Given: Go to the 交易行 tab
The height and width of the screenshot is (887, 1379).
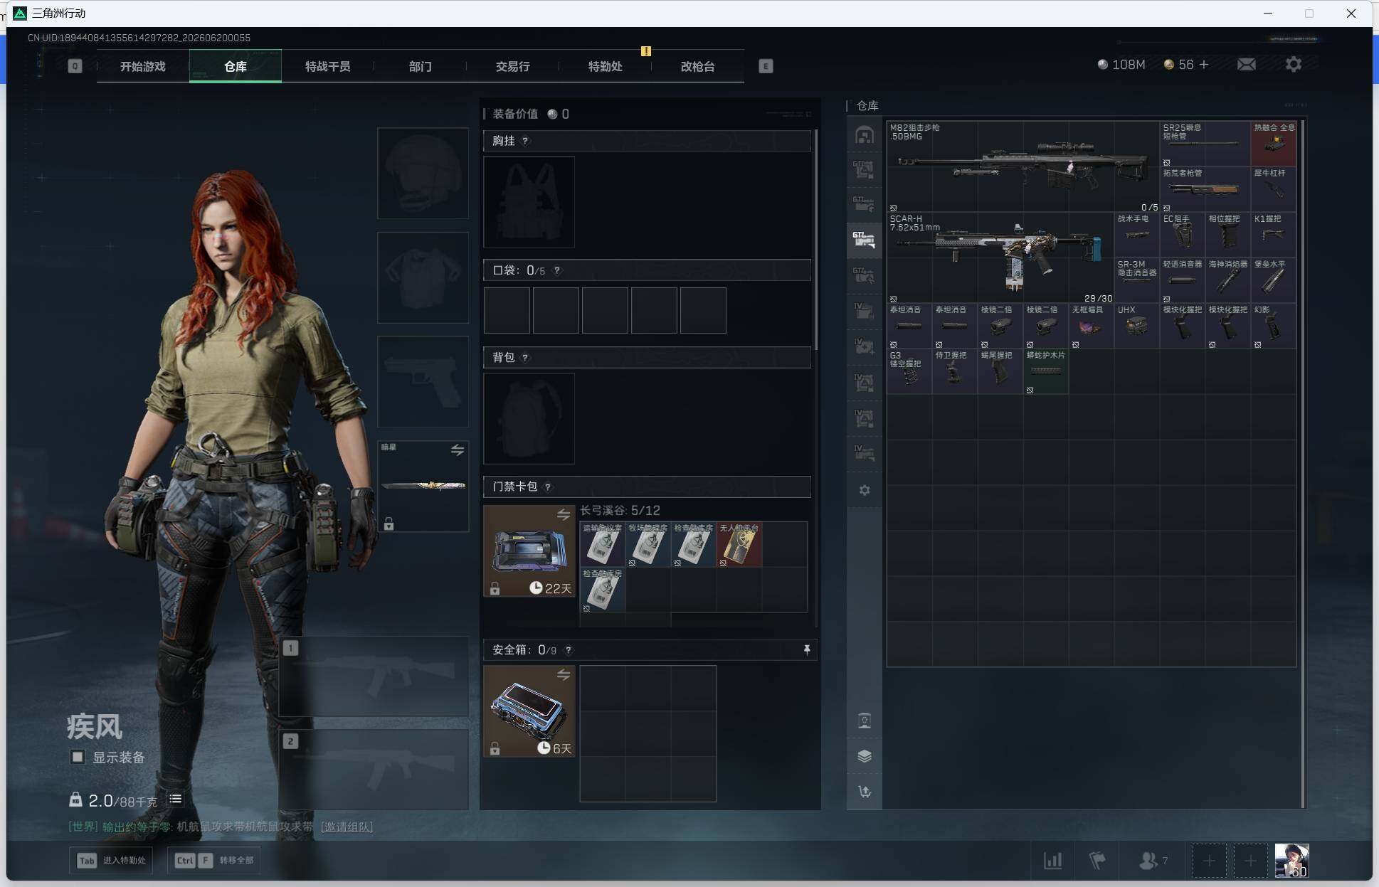Looking at the screenshot, I should pos(512,66).
